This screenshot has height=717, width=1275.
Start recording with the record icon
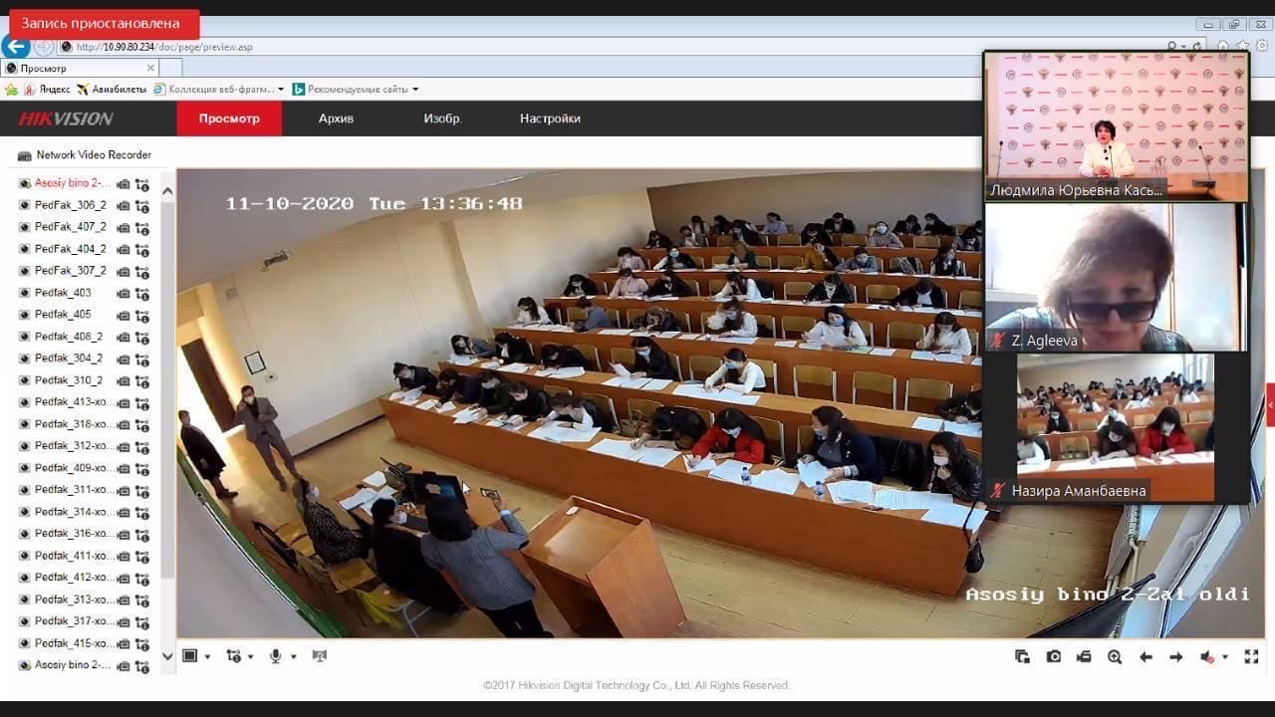1084,656
